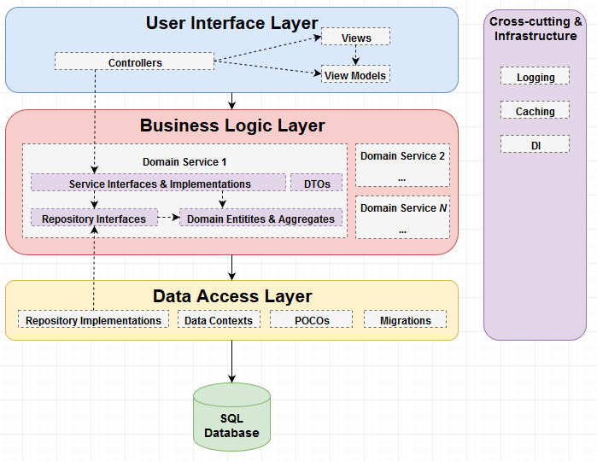
Task: Click Domain Entitites & Aggregates box
Action: [260, 218]
